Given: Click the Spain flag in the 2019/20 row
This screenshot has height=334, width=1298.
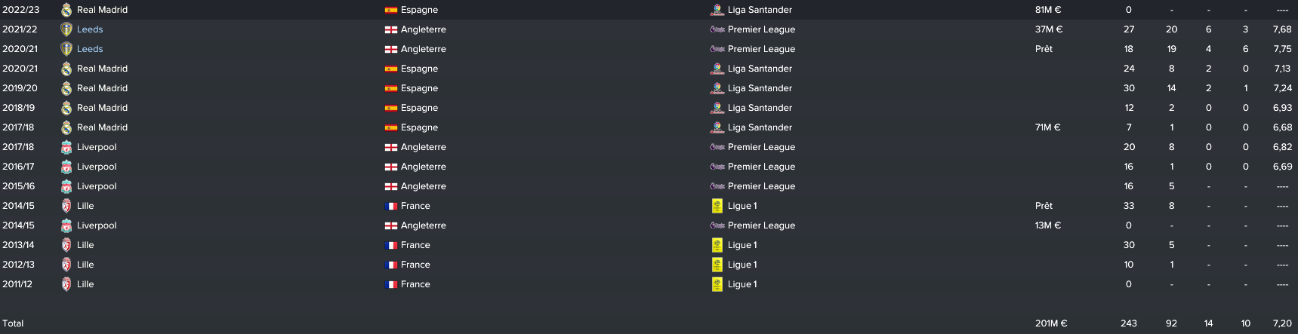Looking at the screenshot, I should coord(391,88).
